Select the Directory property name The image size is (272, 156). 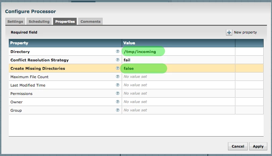[x=20, y=52]
